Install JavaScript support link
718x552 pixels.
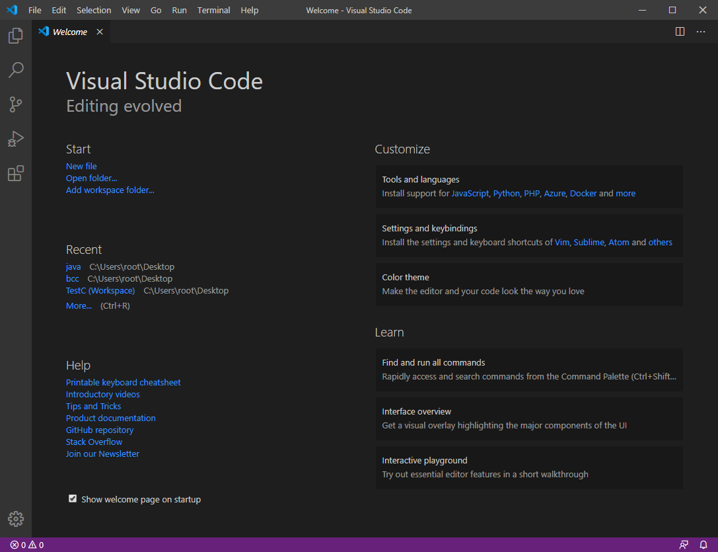(x=470, y=194)
